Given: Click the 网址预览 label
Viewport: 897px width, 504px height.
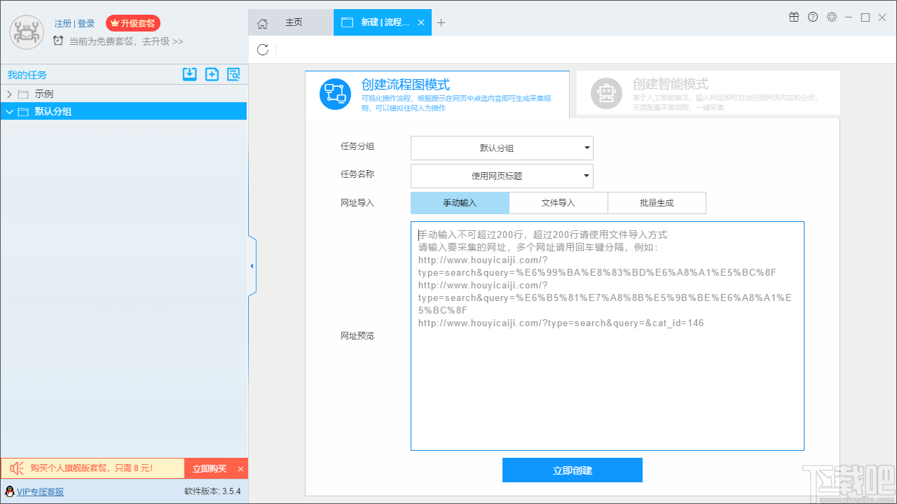Looking at the screenshot, I should click(x=357, y=336).
